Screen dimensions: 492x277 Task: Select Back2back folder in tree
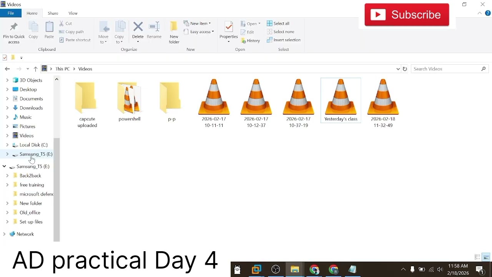30,176
